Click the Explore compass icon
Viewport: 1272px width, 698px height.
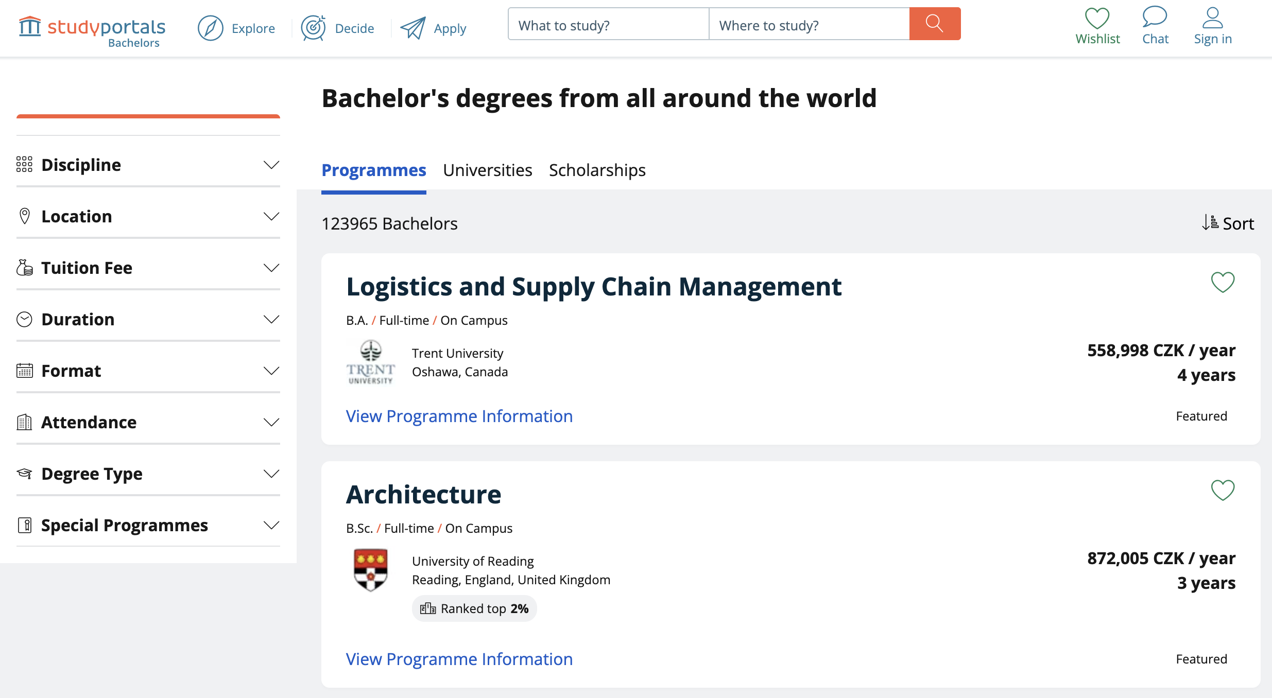[210, 28]
